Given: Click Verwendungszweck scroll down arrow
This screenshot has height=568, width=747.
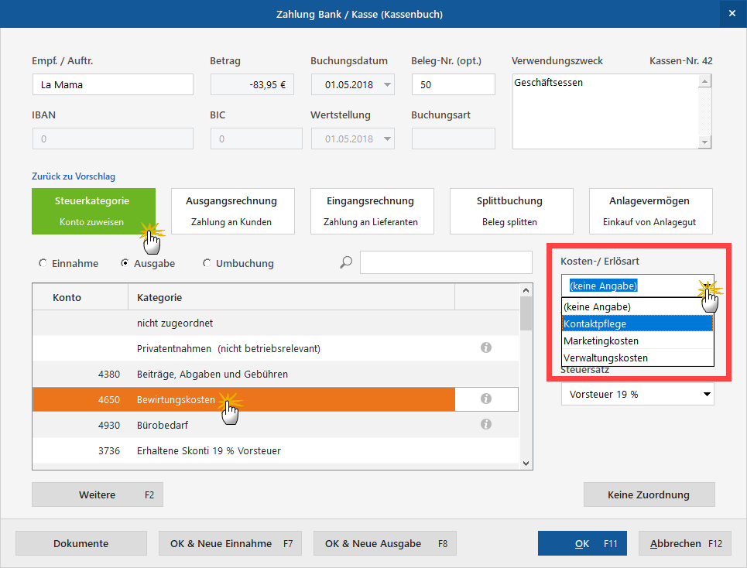Looking at the screenshot, I should tap(704, 142).
